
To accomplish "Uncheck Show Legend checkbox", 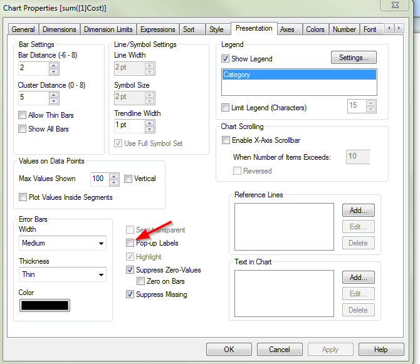I will [225, 59].
